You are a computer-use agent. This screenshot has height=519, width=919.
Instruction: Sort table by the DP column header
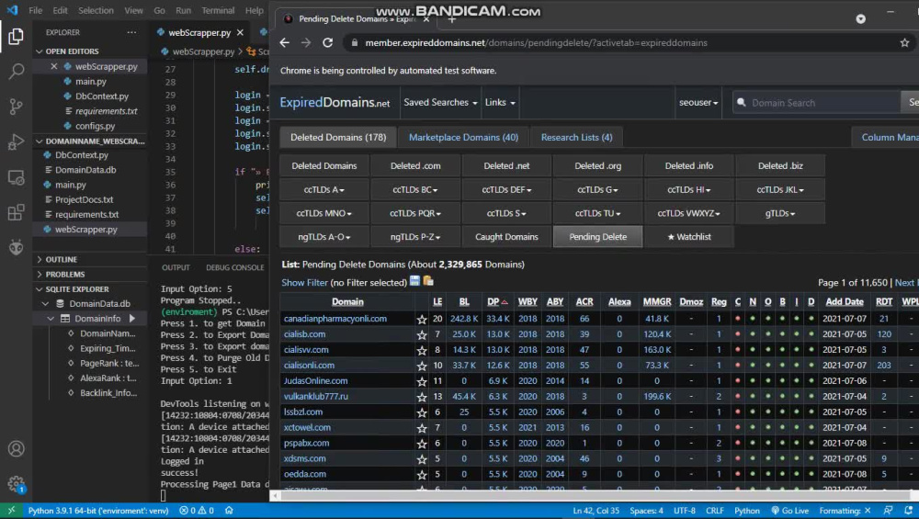point(496,301)
